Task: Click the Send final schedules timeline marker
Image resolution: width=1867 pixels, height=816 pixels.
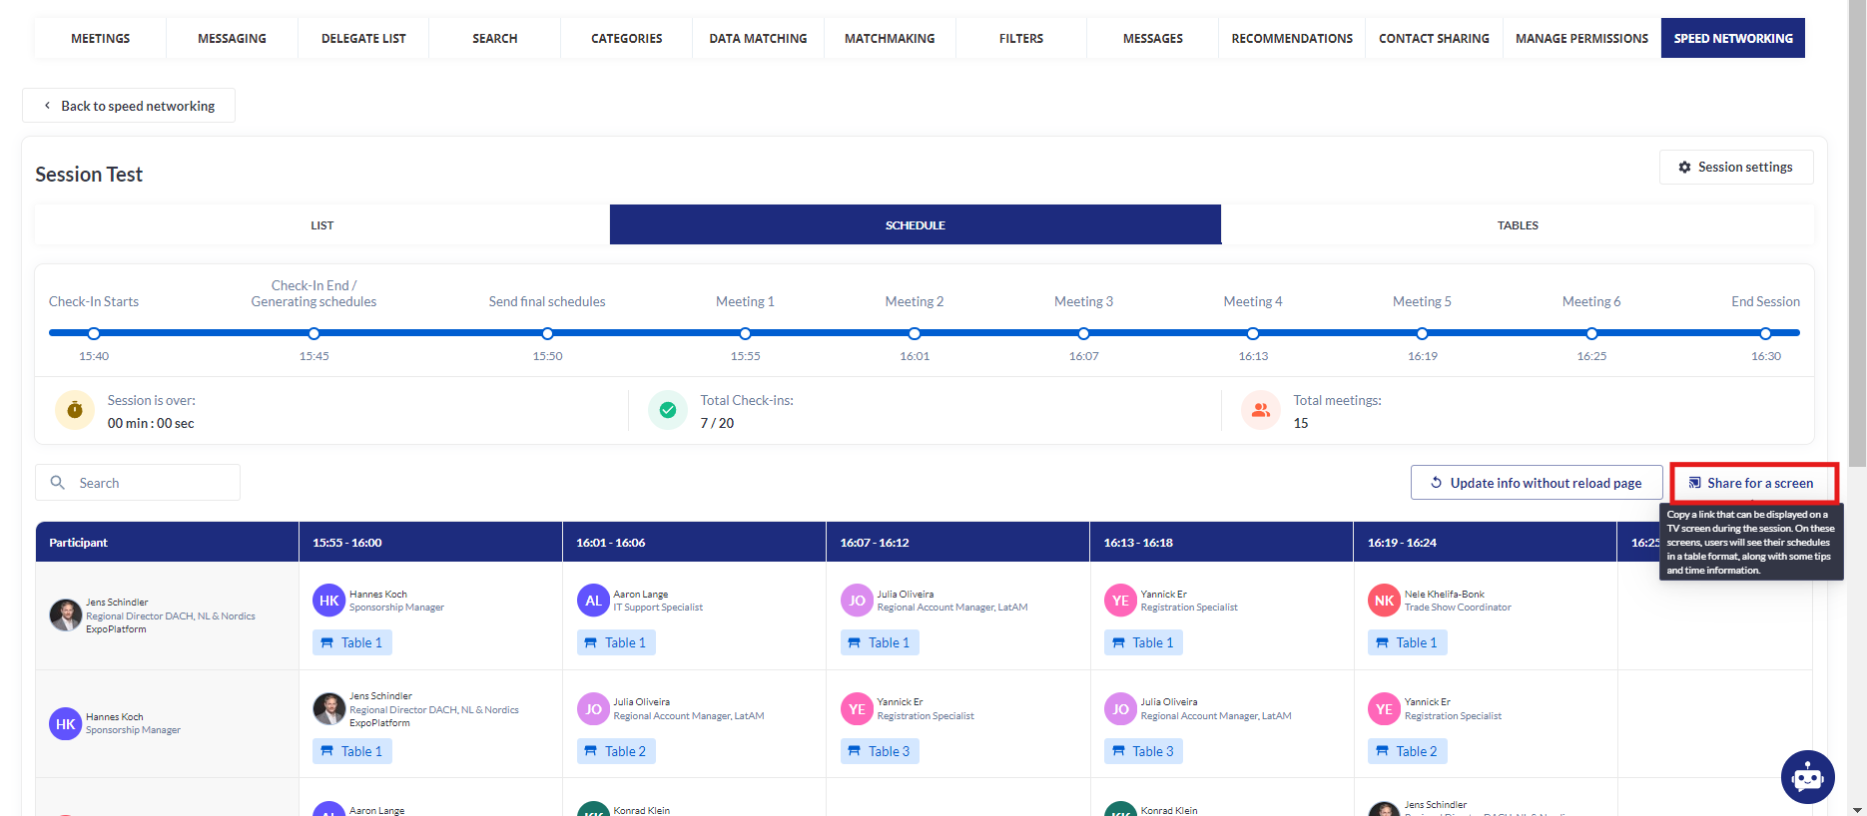Action: (547, 333)
